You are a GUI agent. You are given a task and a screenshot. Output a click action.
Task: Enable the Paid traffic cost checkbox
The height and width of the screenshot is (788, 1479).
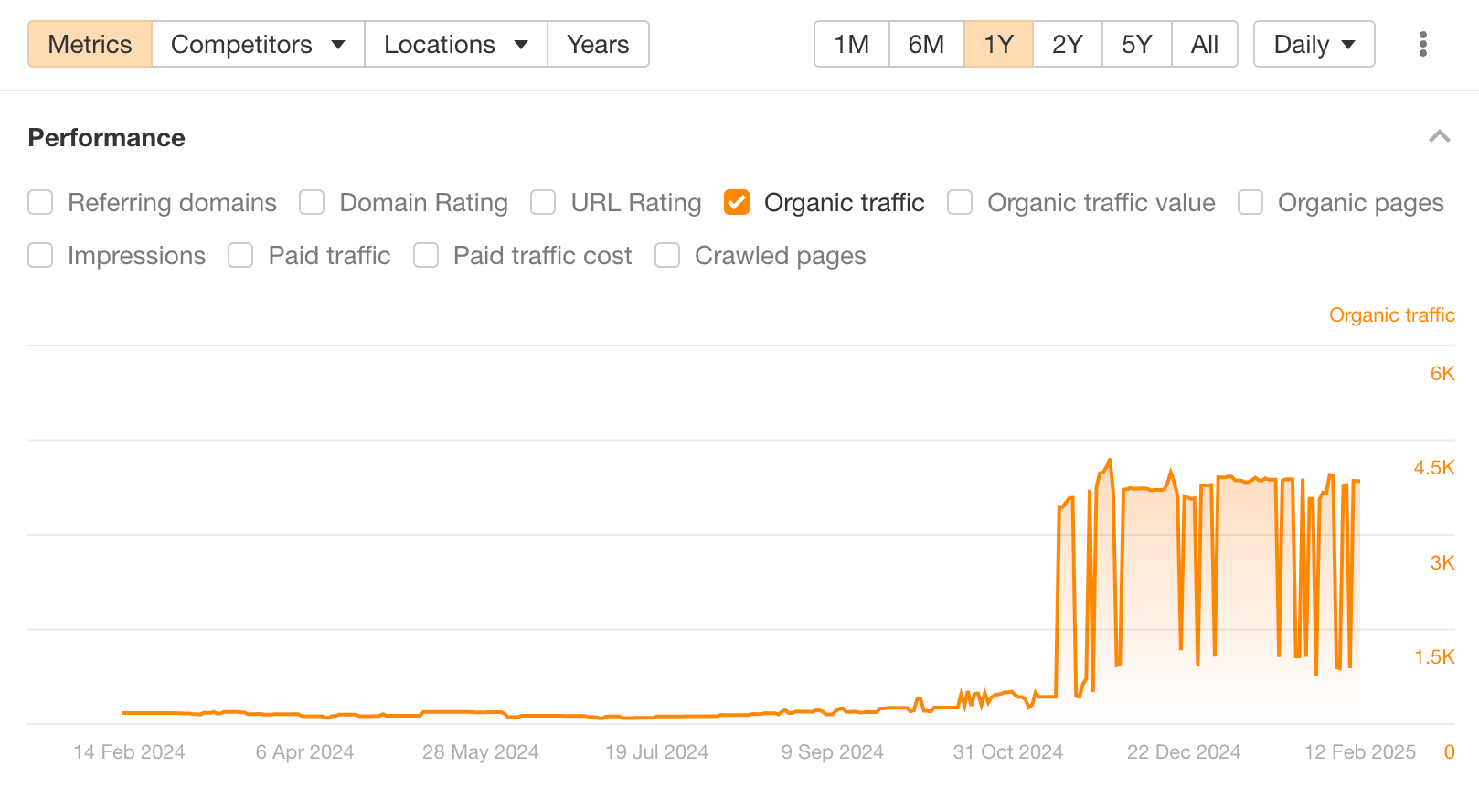(x=426, y=255)
